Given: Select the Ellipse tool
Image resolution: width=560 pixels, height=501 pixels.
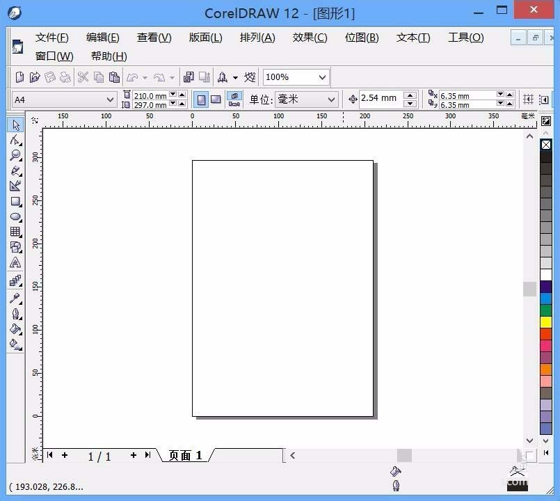Looking at the screenshot, I should coord(15,216).
